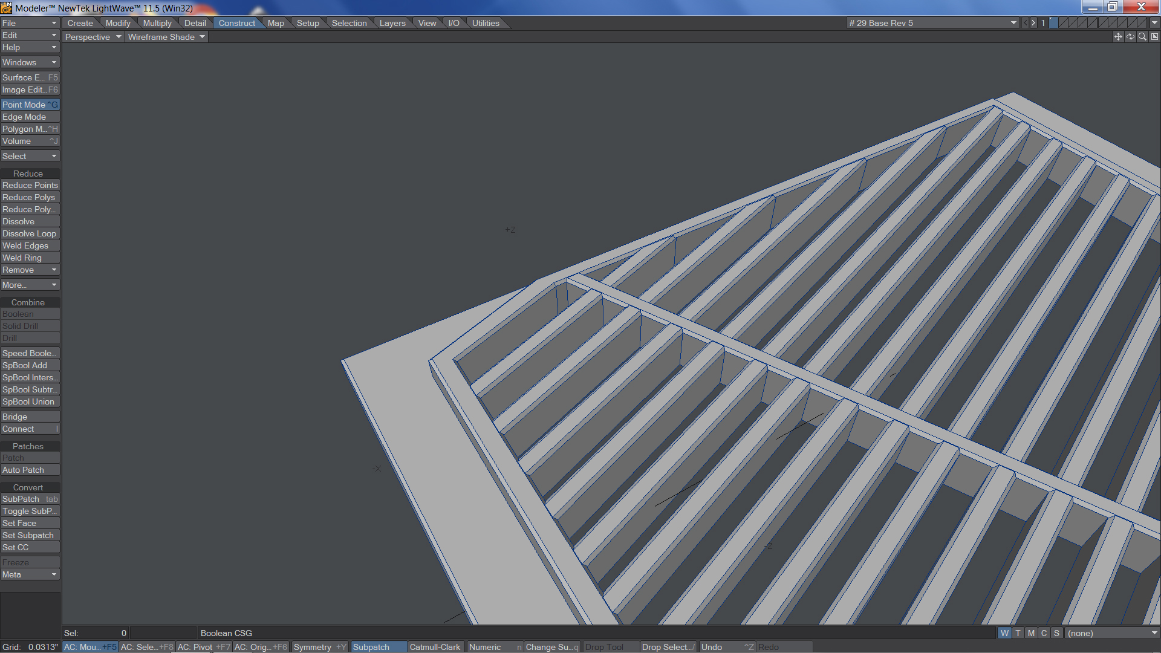Switch to the View tab
This screenshot has width=1161, height=653.
(427, 23)
